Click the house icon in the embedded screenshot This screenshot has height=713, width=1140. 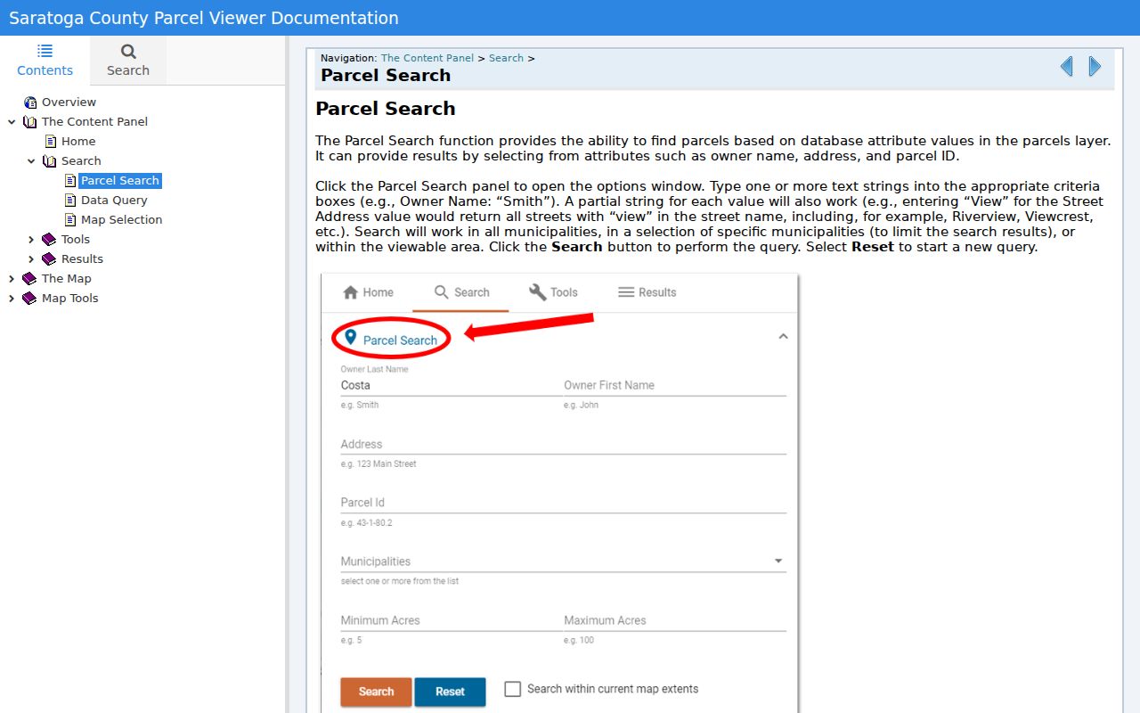(351, 292)
